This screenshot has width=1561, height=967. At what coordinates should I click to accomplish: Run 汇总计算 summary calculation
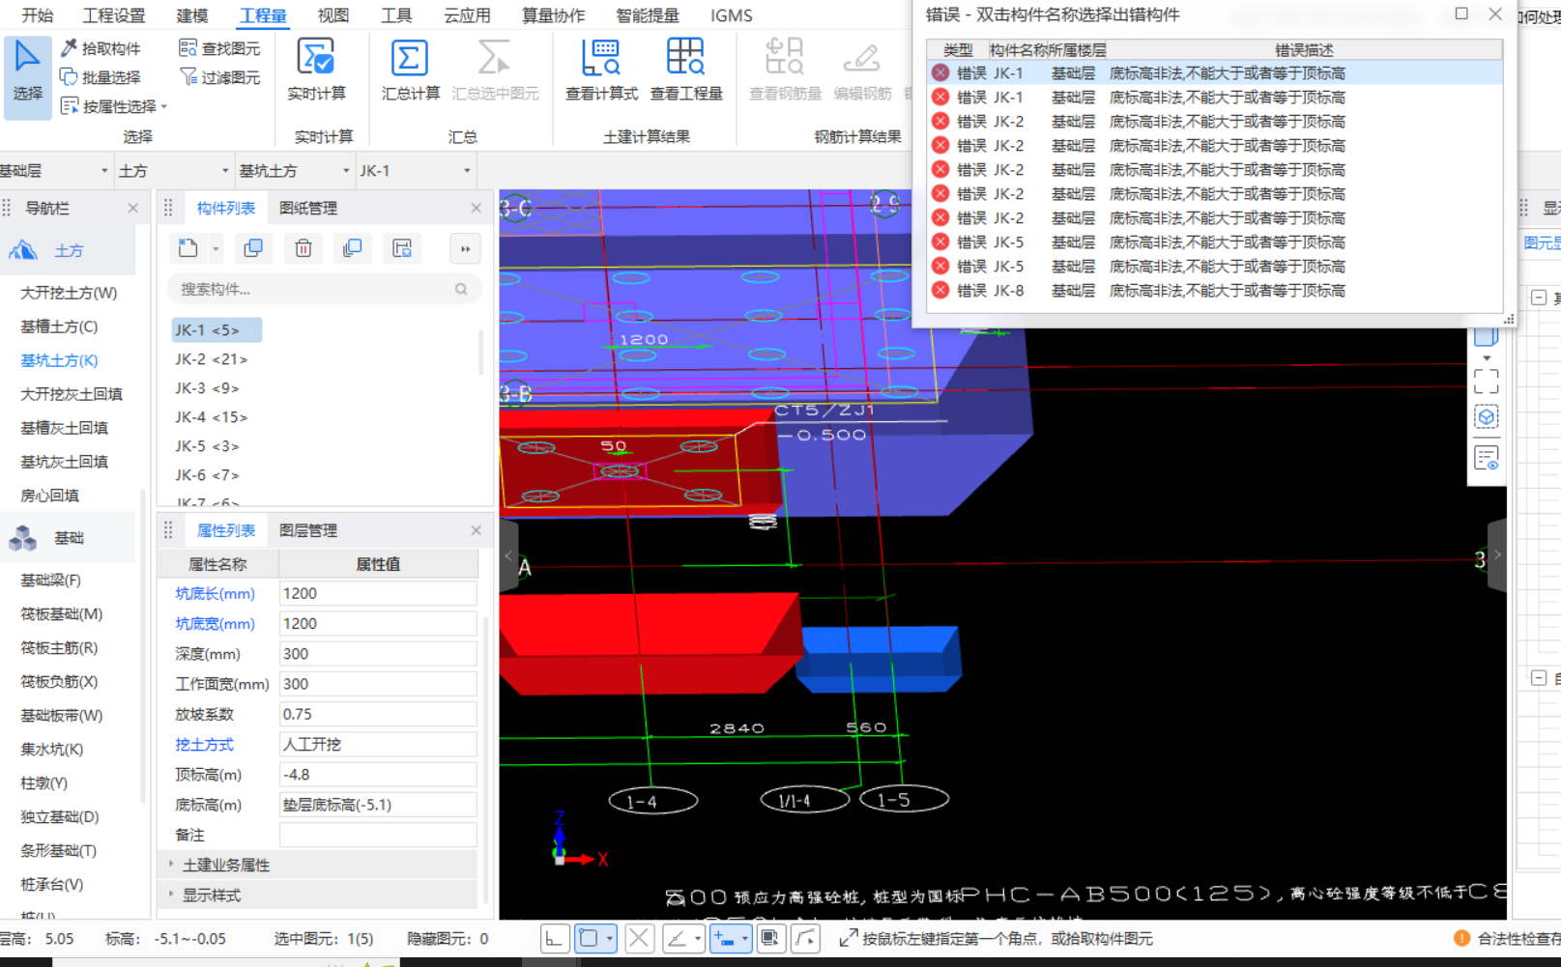[x=410, y=70]
